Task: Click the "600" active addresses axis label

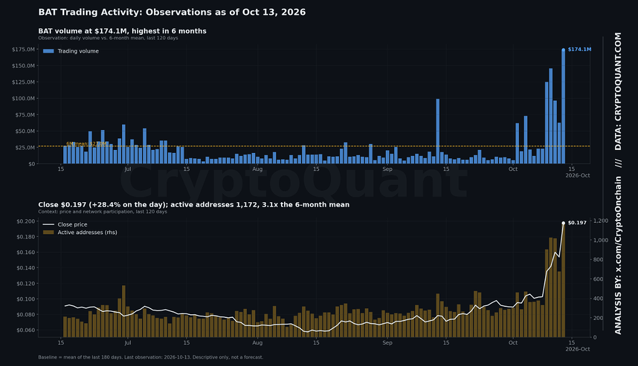Action: pos(598,279)
